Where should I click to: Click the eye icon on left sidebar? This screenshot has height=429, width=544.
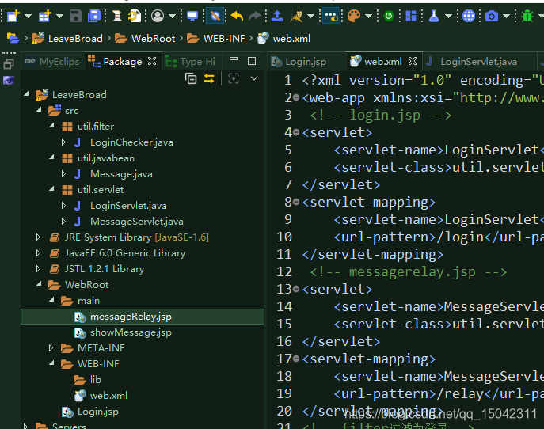(9, 81)
